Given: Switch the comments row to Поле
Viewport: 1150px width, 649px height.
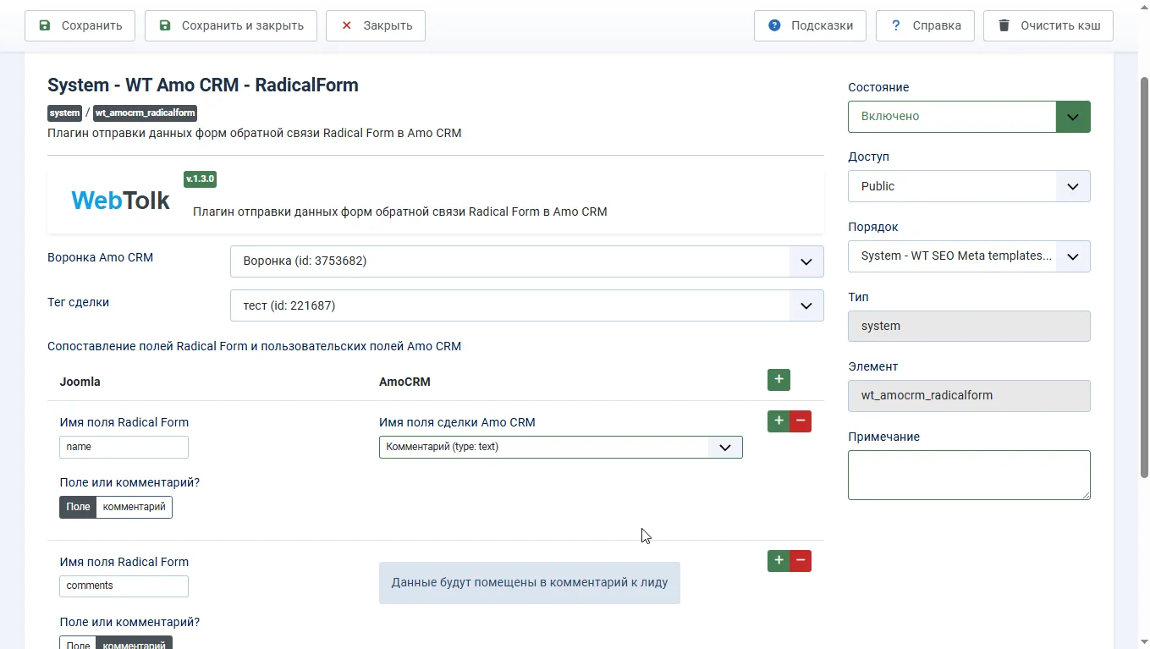Looking at the screenshot, I should [x=78, y=643].
